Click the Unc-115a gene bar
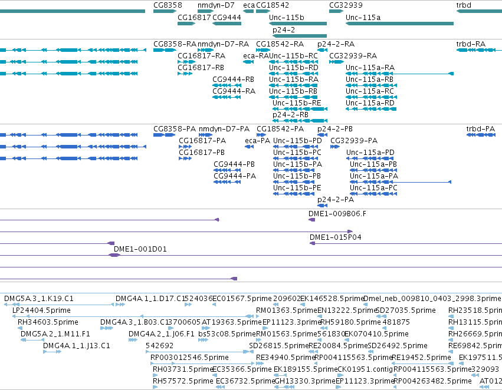Image resolution: width=502 pixels, height=390 pixels. click(x=399, y=24)
